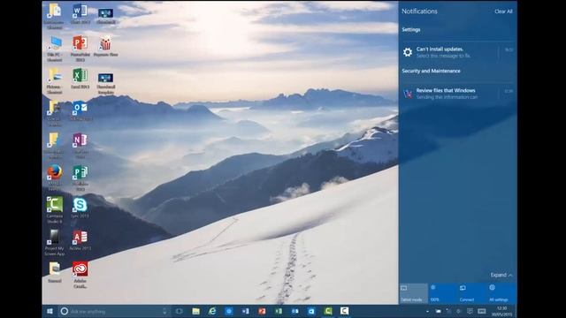Open the Adobe Creative Cloud desktop shortcut
This screenshot has width=566, height=318.
[x=80, y=275]
